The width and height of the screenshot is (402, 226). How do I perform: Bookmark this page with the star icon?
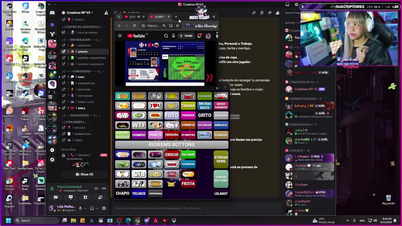pyautogui.click(x=177, y=26)
